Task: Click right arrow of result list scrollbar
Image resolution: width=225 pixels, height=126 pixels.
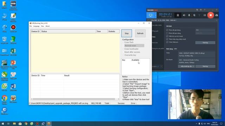Action: pyautogui.click(x=118, y=99)
